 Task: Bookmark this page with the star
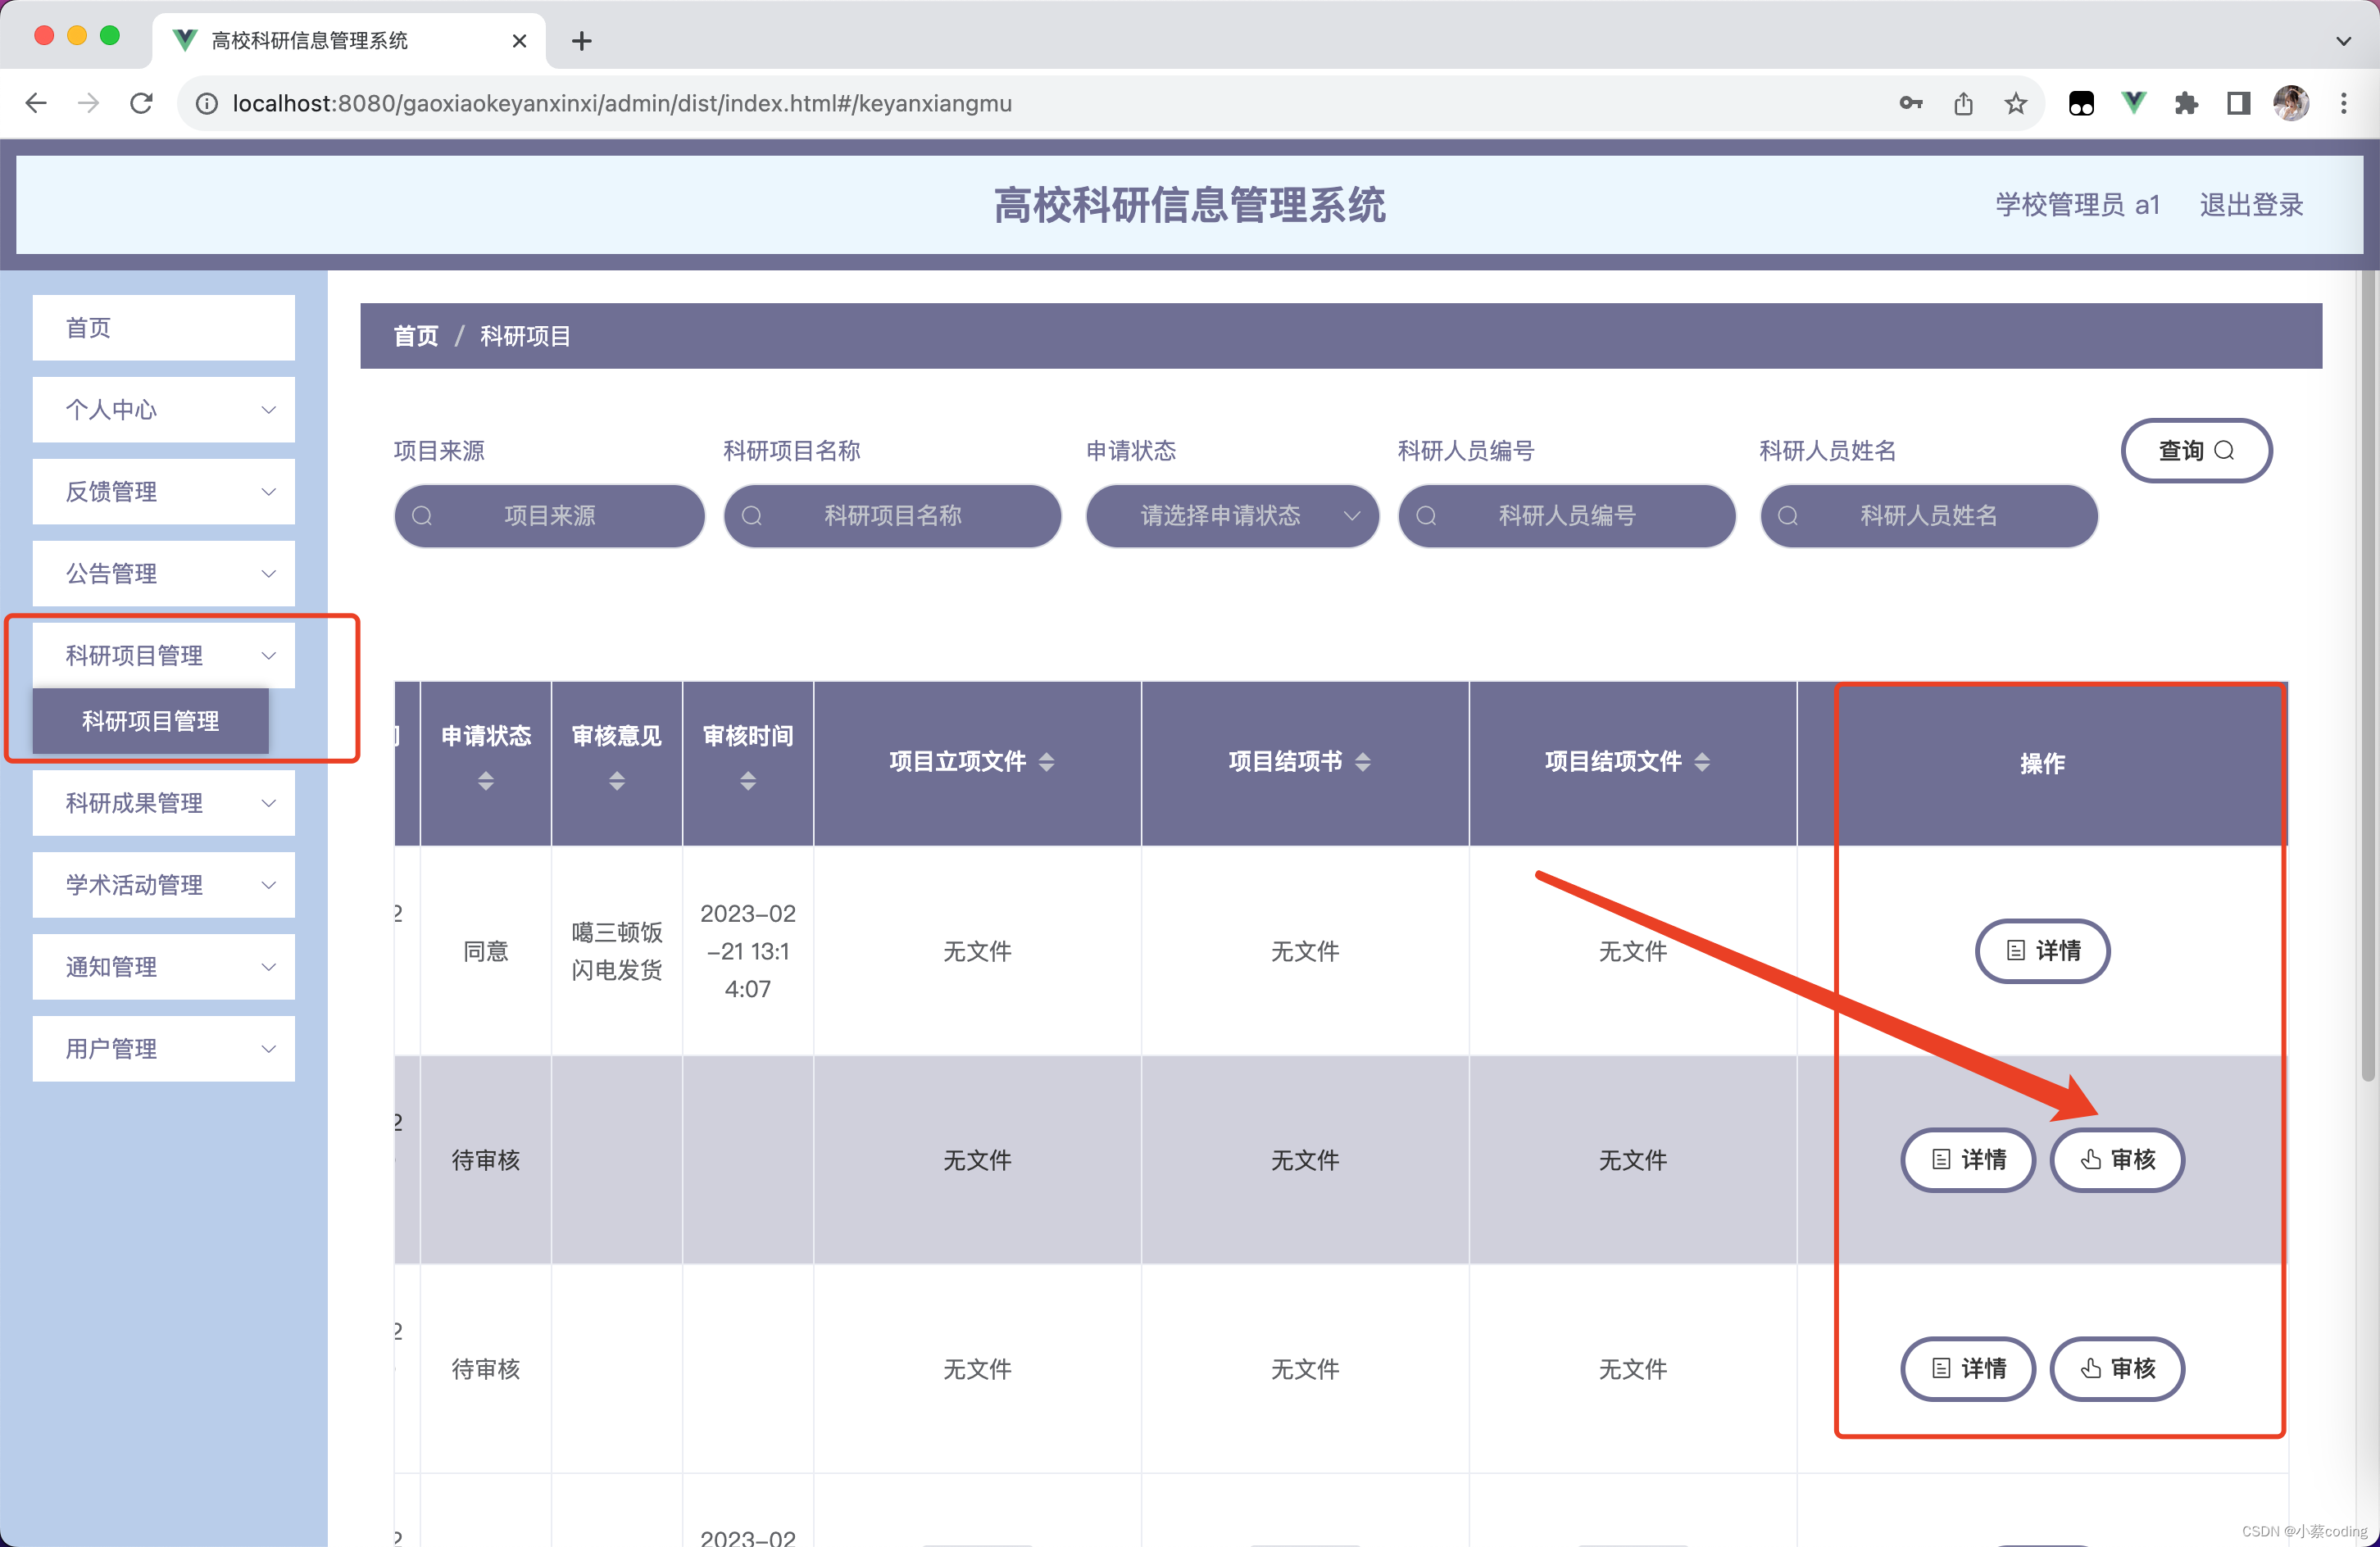[2015, 103]
